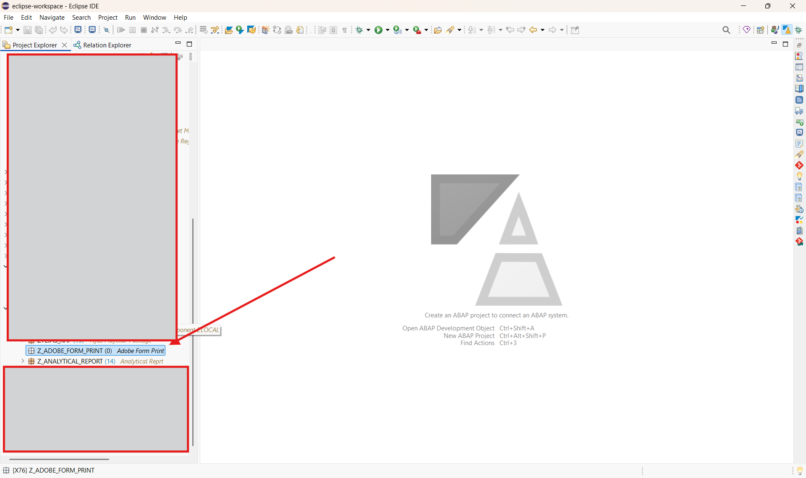
Task: Switch to the Debug perspective bug icon
Action: point(798,30)
